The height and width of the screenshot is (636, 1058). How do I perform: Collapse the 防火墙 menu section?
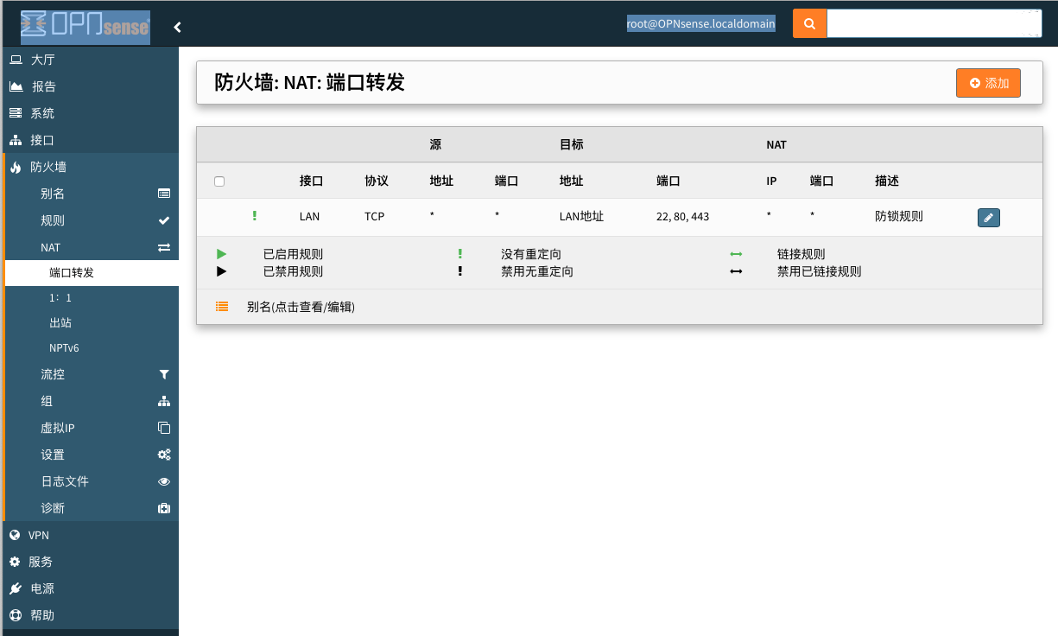click(x=48, y=167)
